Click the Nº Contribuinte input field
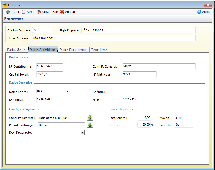Viewport: 215px width, 170px height. [49, 66]
